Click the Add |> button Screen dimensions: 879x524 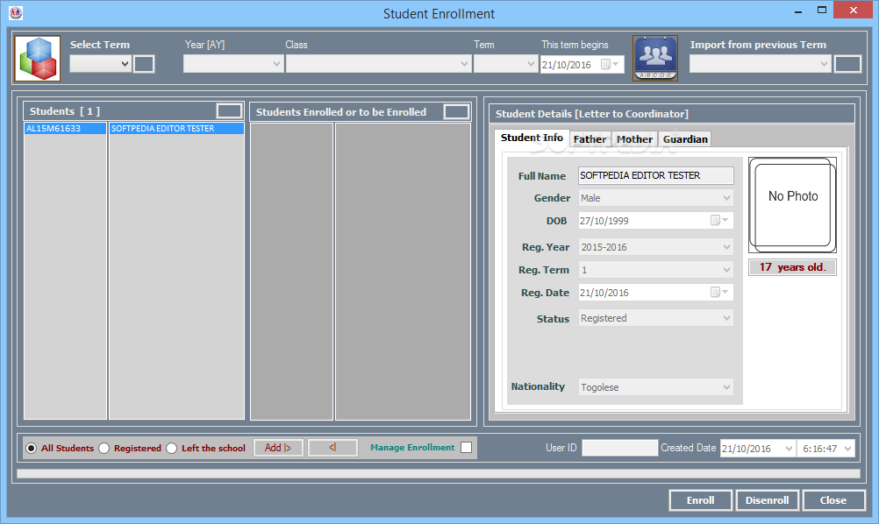[x=278, y=447]
